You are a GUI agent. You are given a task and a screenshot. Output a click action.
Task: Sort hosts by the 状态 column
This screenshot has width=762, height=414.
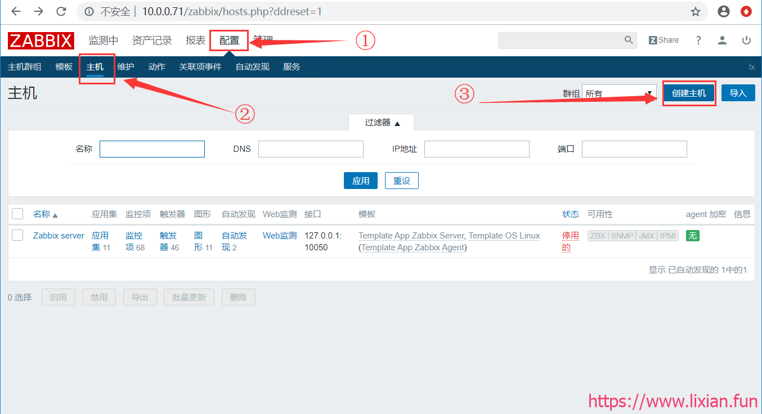point(571,214)
